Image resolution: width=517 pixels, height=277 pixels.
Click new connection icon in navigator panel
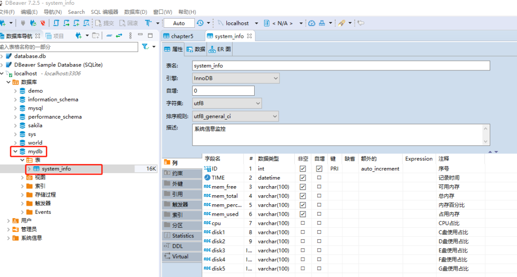click(x=79, y=35)
